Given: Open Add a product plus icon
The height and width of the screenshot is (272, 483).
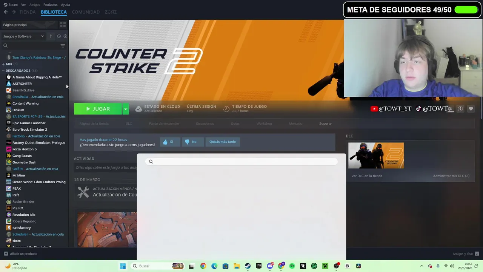Looking at the screenshot, I should [x=6, y=254].
